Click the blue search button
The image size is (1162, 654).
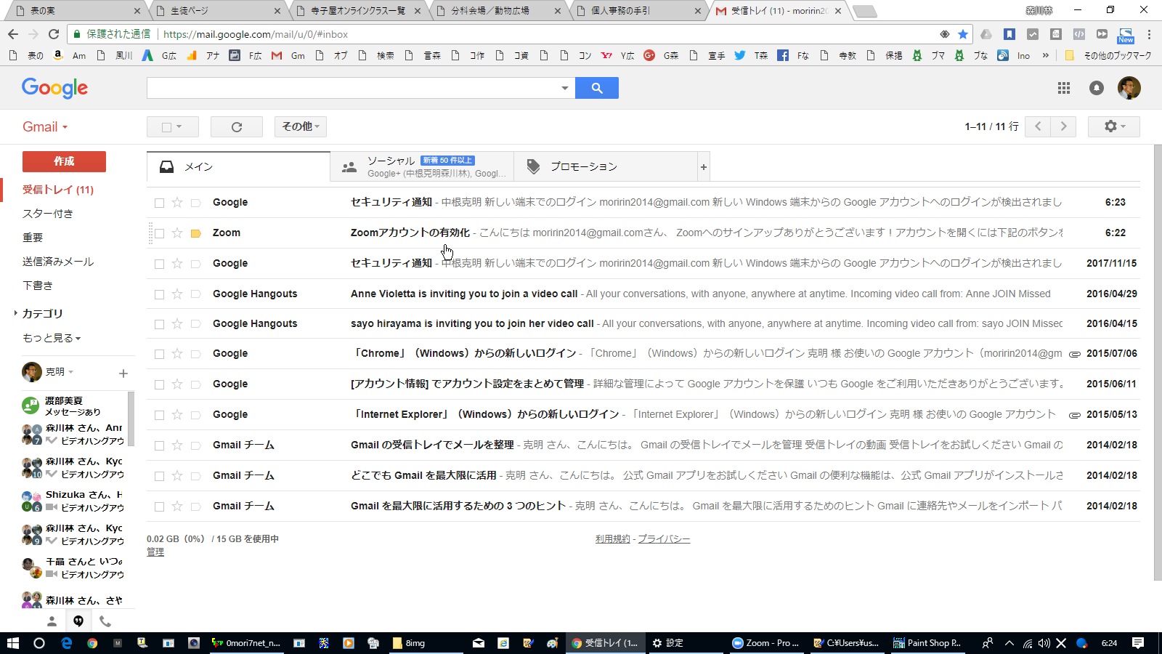click(x=596, y=88)
